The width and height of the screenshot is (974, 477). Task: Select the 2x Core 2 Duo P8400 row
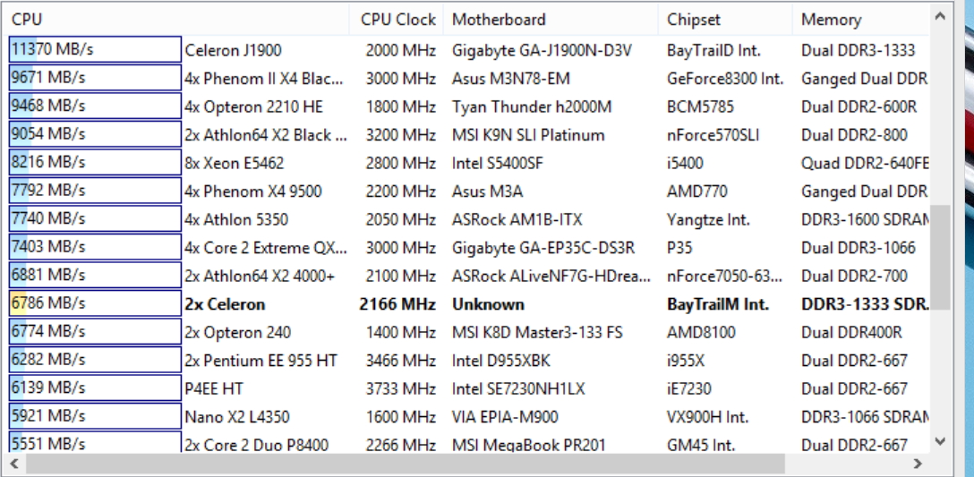tap(469, 444)
